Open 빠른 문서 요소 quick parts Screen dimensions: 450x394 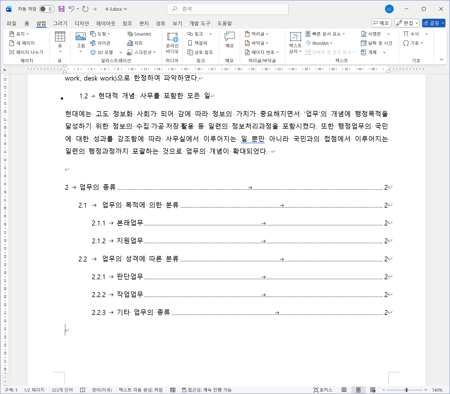(325, 34)
